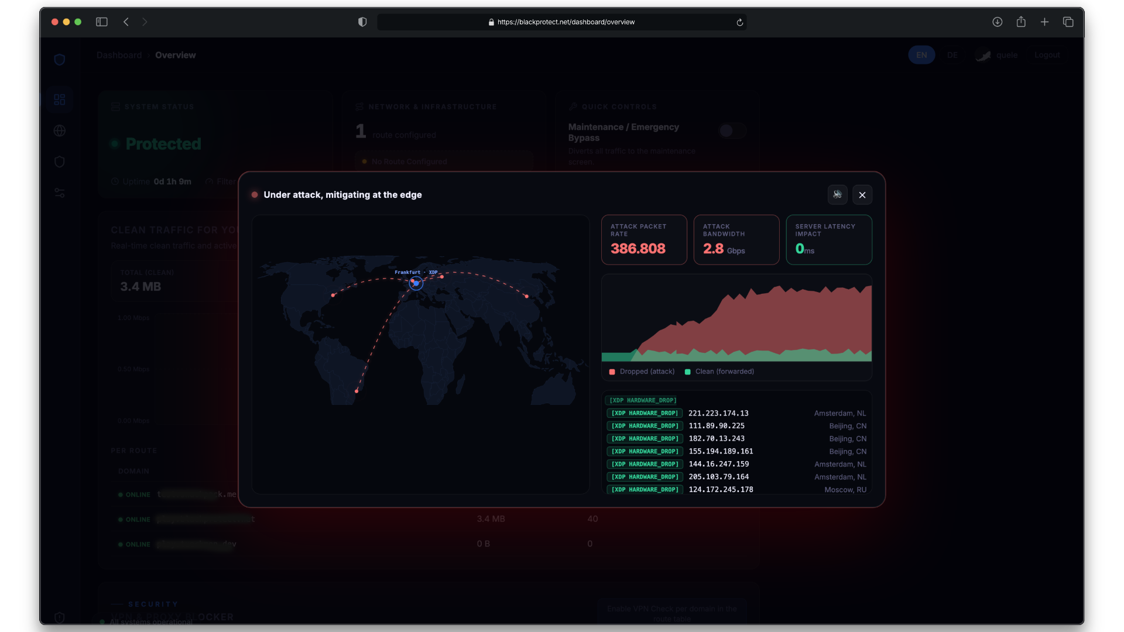
Task: Click the Uptime clock icon
Action: [115, 182]
